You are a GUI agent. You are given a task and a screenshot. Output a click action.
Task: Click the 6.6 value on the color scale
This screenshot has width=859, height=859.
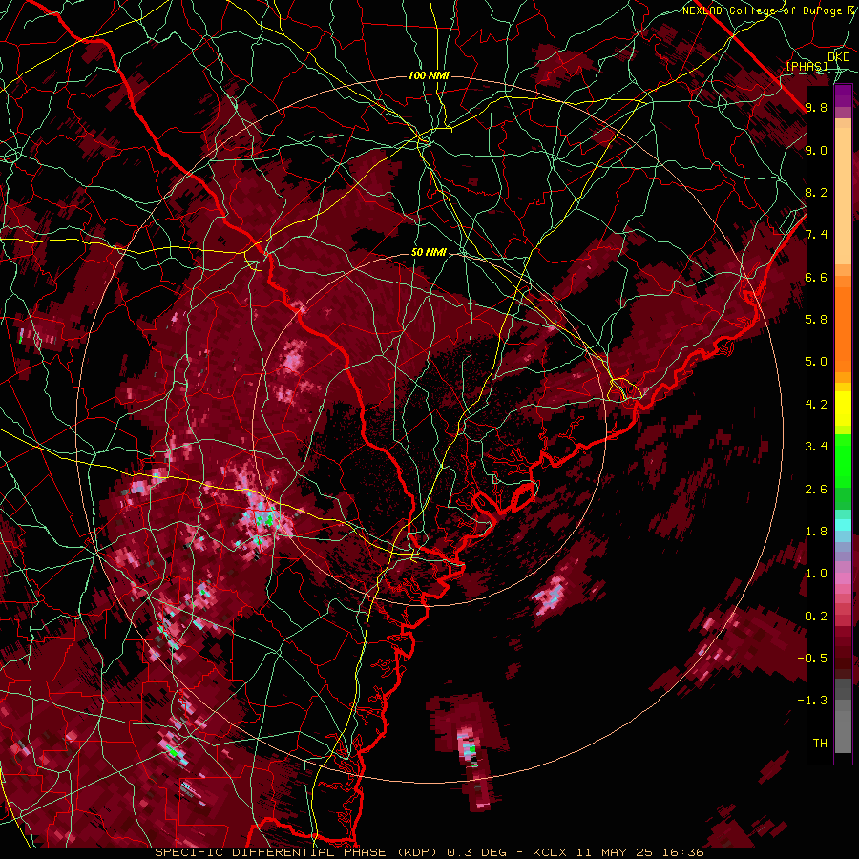tap(816, 277)
